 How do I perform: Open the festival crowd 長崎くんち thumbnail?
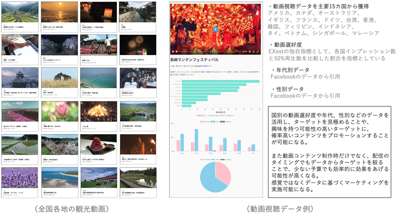click(99, 45)
